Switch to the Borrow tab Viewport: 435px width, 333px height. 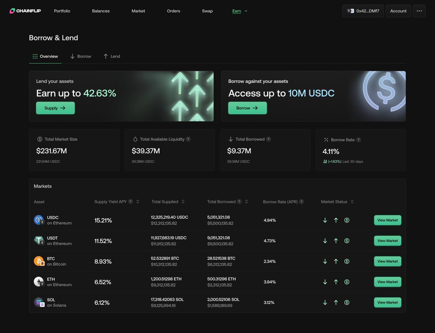[80, 56]
